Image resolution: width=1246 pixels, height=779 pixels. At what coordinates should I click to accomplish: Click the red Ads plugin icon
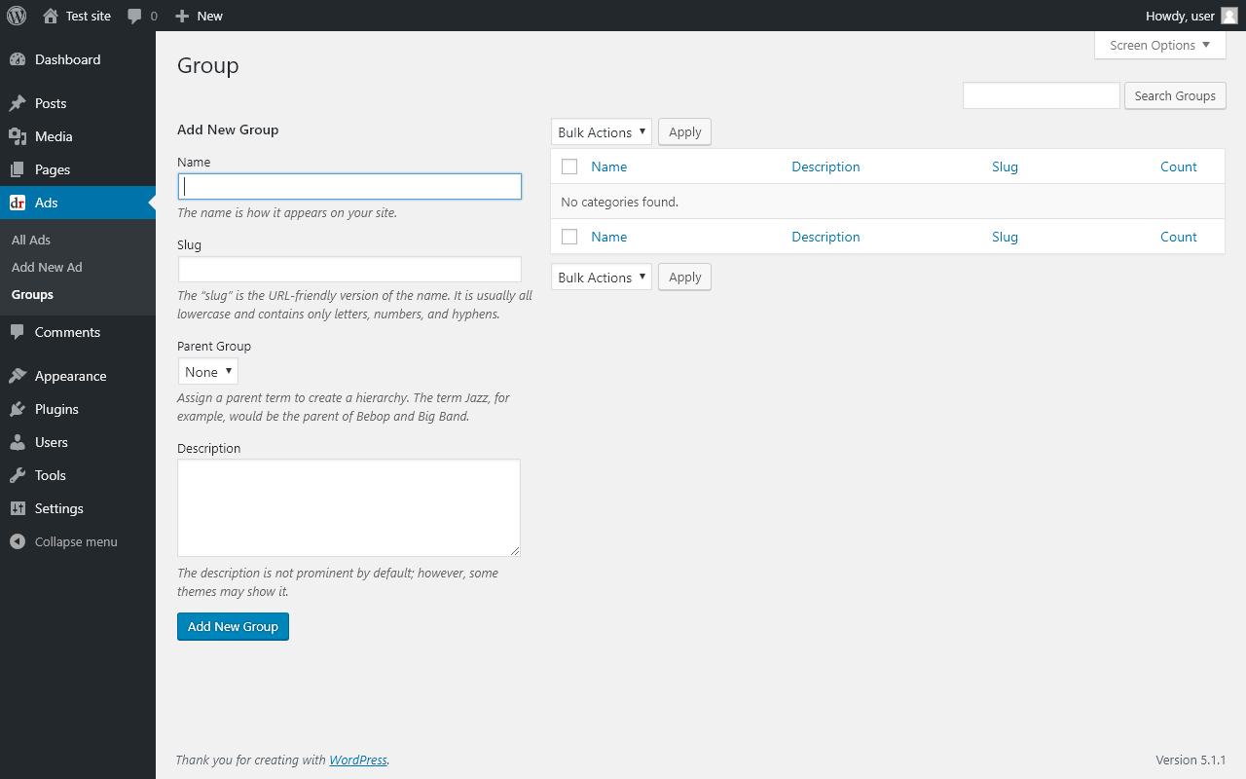pyautogui.click(x=18, y=203)
